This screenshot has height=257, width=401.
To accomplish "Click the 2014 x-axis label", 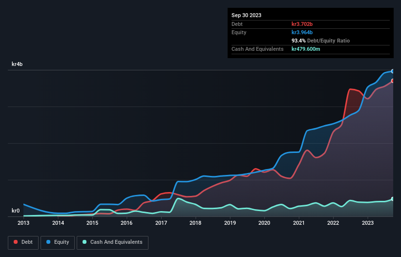I will click(x=58, y=223).
